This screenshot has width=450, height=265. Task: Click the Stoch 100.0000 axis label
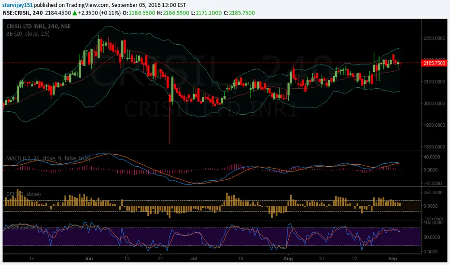click(x=433, y=222)
